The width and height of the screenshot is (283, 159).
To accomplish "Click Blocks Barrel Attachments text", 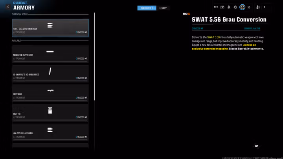I will tap(246, 49).
